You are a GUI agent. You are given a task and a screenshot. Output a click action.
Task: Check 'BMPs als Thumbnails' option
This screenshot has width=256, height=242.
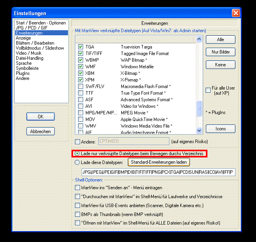pyautogui.click(x=77, y=214)
